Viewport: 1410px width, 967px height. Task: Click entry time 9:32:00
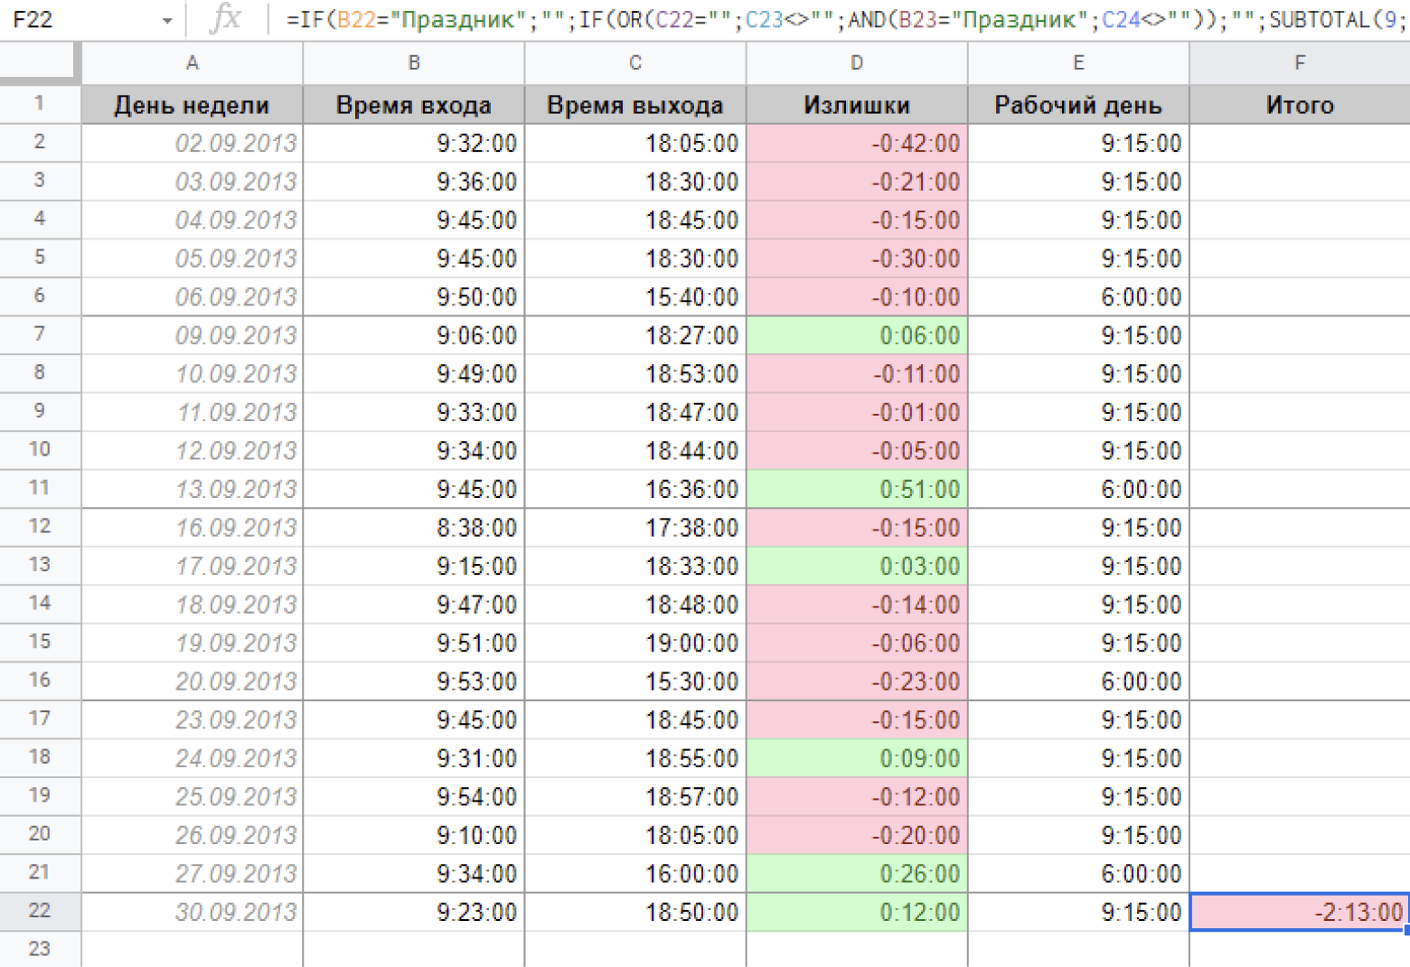tap(414, 143)
